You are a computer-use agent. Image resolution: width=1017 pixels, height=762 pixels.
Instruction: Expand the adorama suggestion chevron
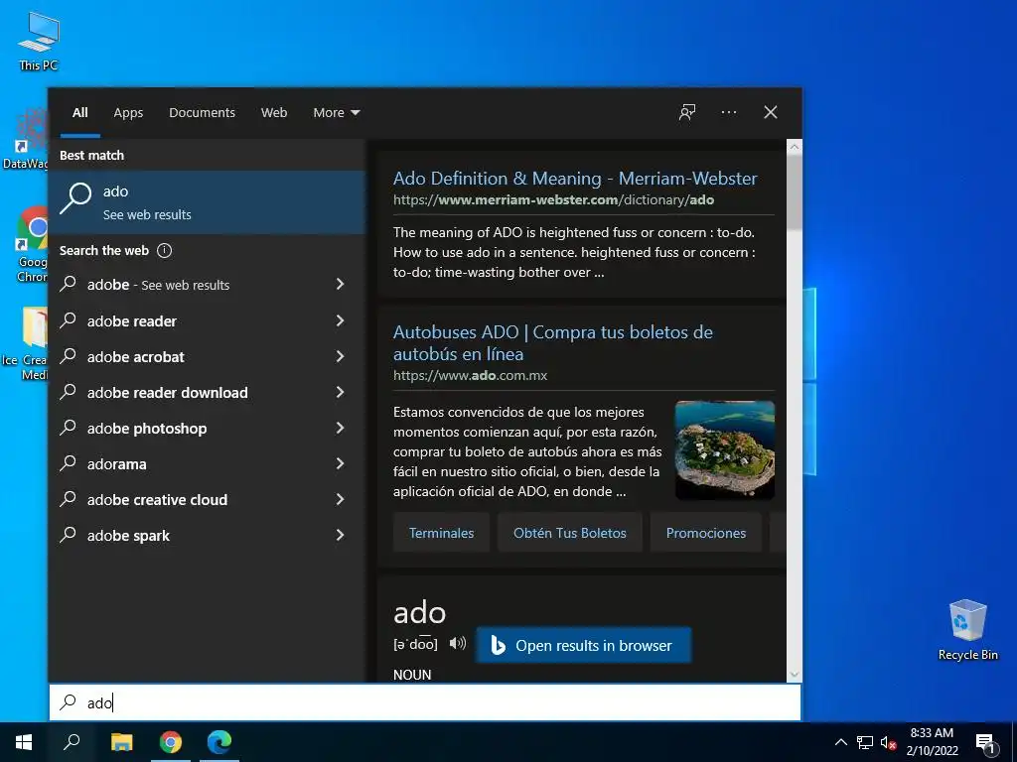pos(340,464)
